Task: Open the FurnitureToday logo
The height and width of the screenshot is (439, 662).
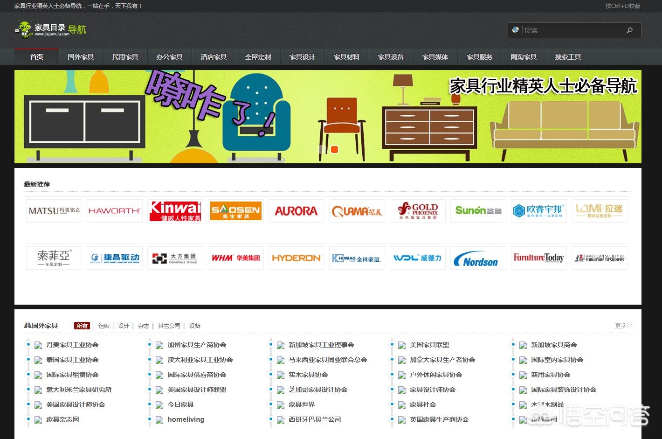Action: point(539,258)
